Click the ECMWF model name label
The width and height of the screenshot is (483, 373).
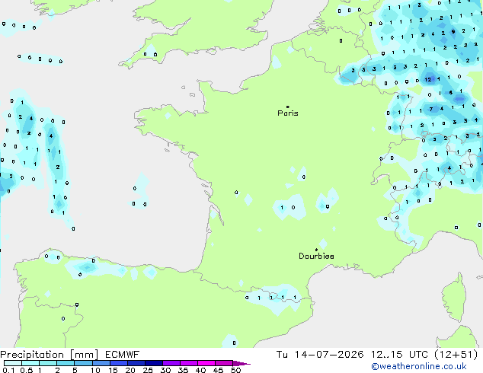123,355
